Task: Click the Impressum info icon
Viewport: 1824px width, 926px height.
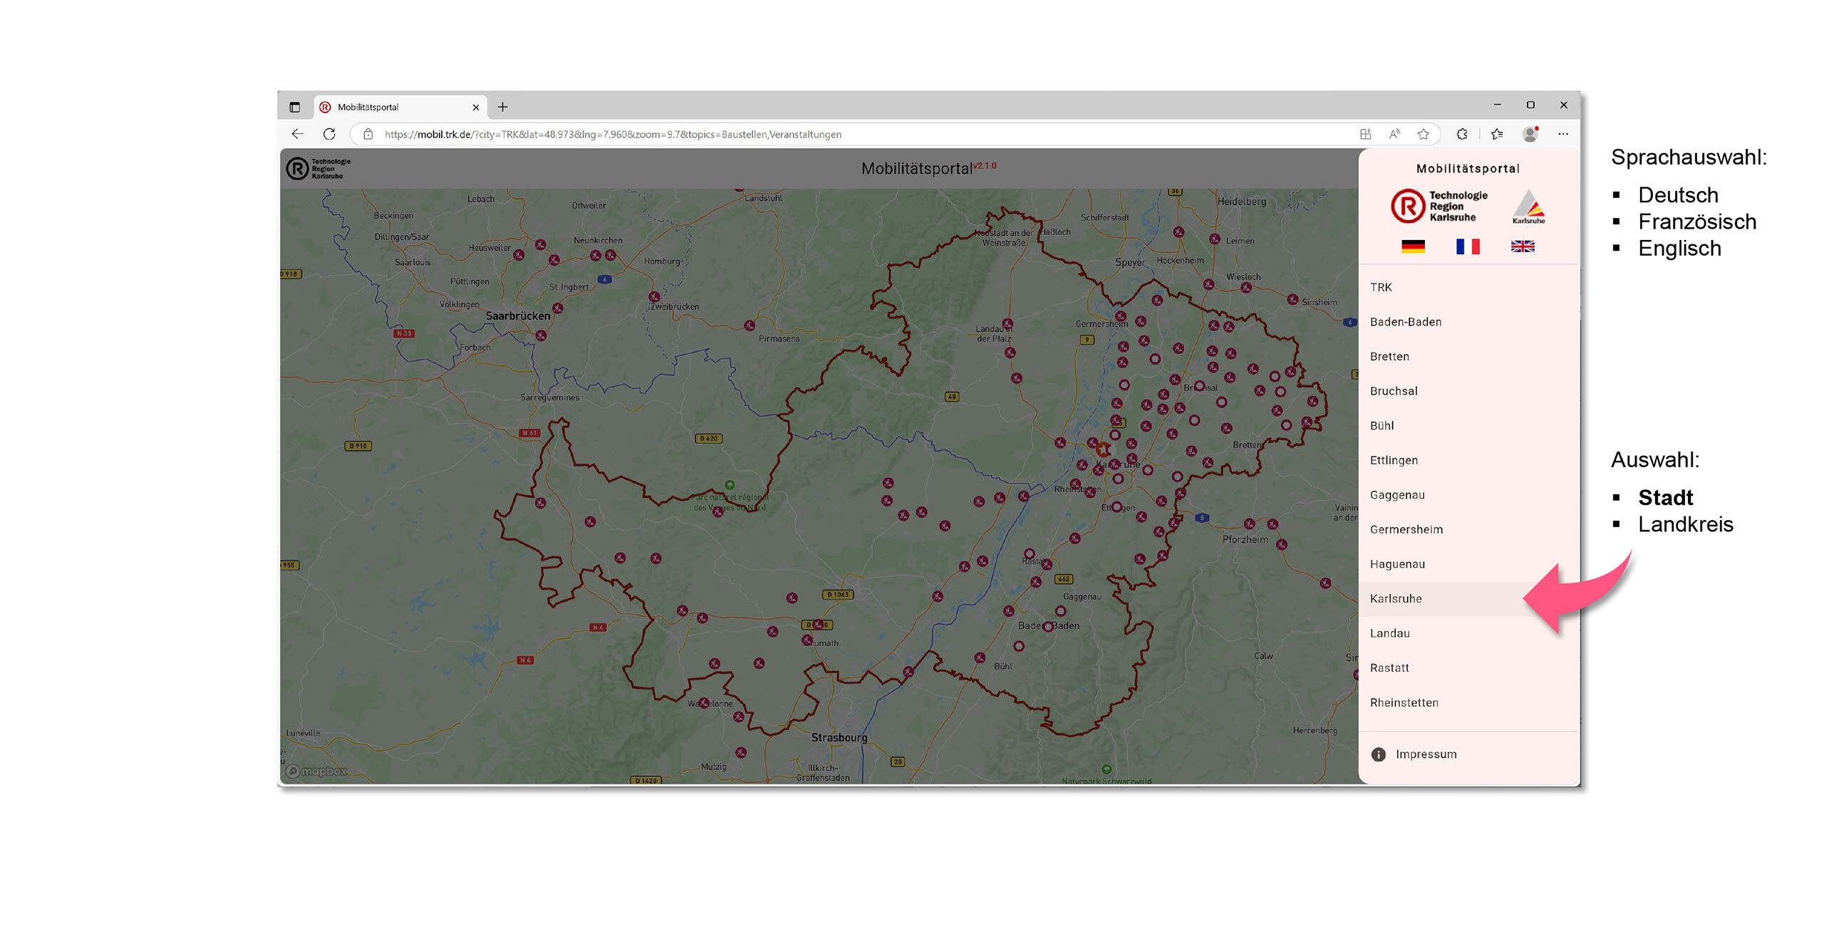Action: pos(1378,754)
